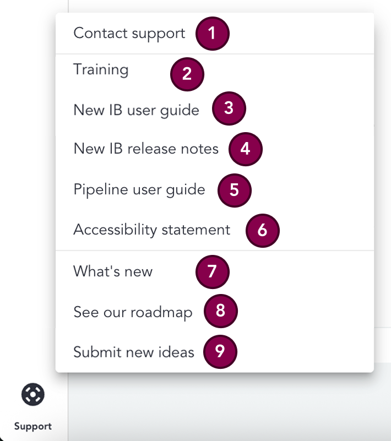Screen dimensions: 391x441
Task: Read the Accessibility statement
Action: (152, 230)
